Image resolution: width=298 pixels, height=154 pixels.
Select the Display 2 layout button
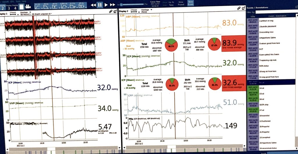click(2, 7)
